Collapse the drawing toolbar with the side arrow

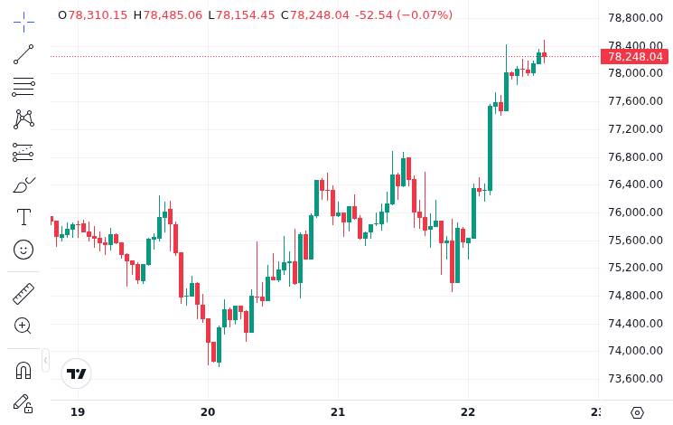click(45, 360)
